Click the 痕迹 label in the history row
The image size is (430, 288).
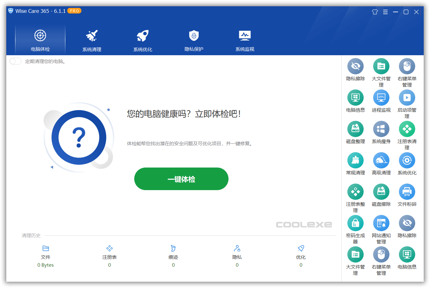[x=173, y=257]
